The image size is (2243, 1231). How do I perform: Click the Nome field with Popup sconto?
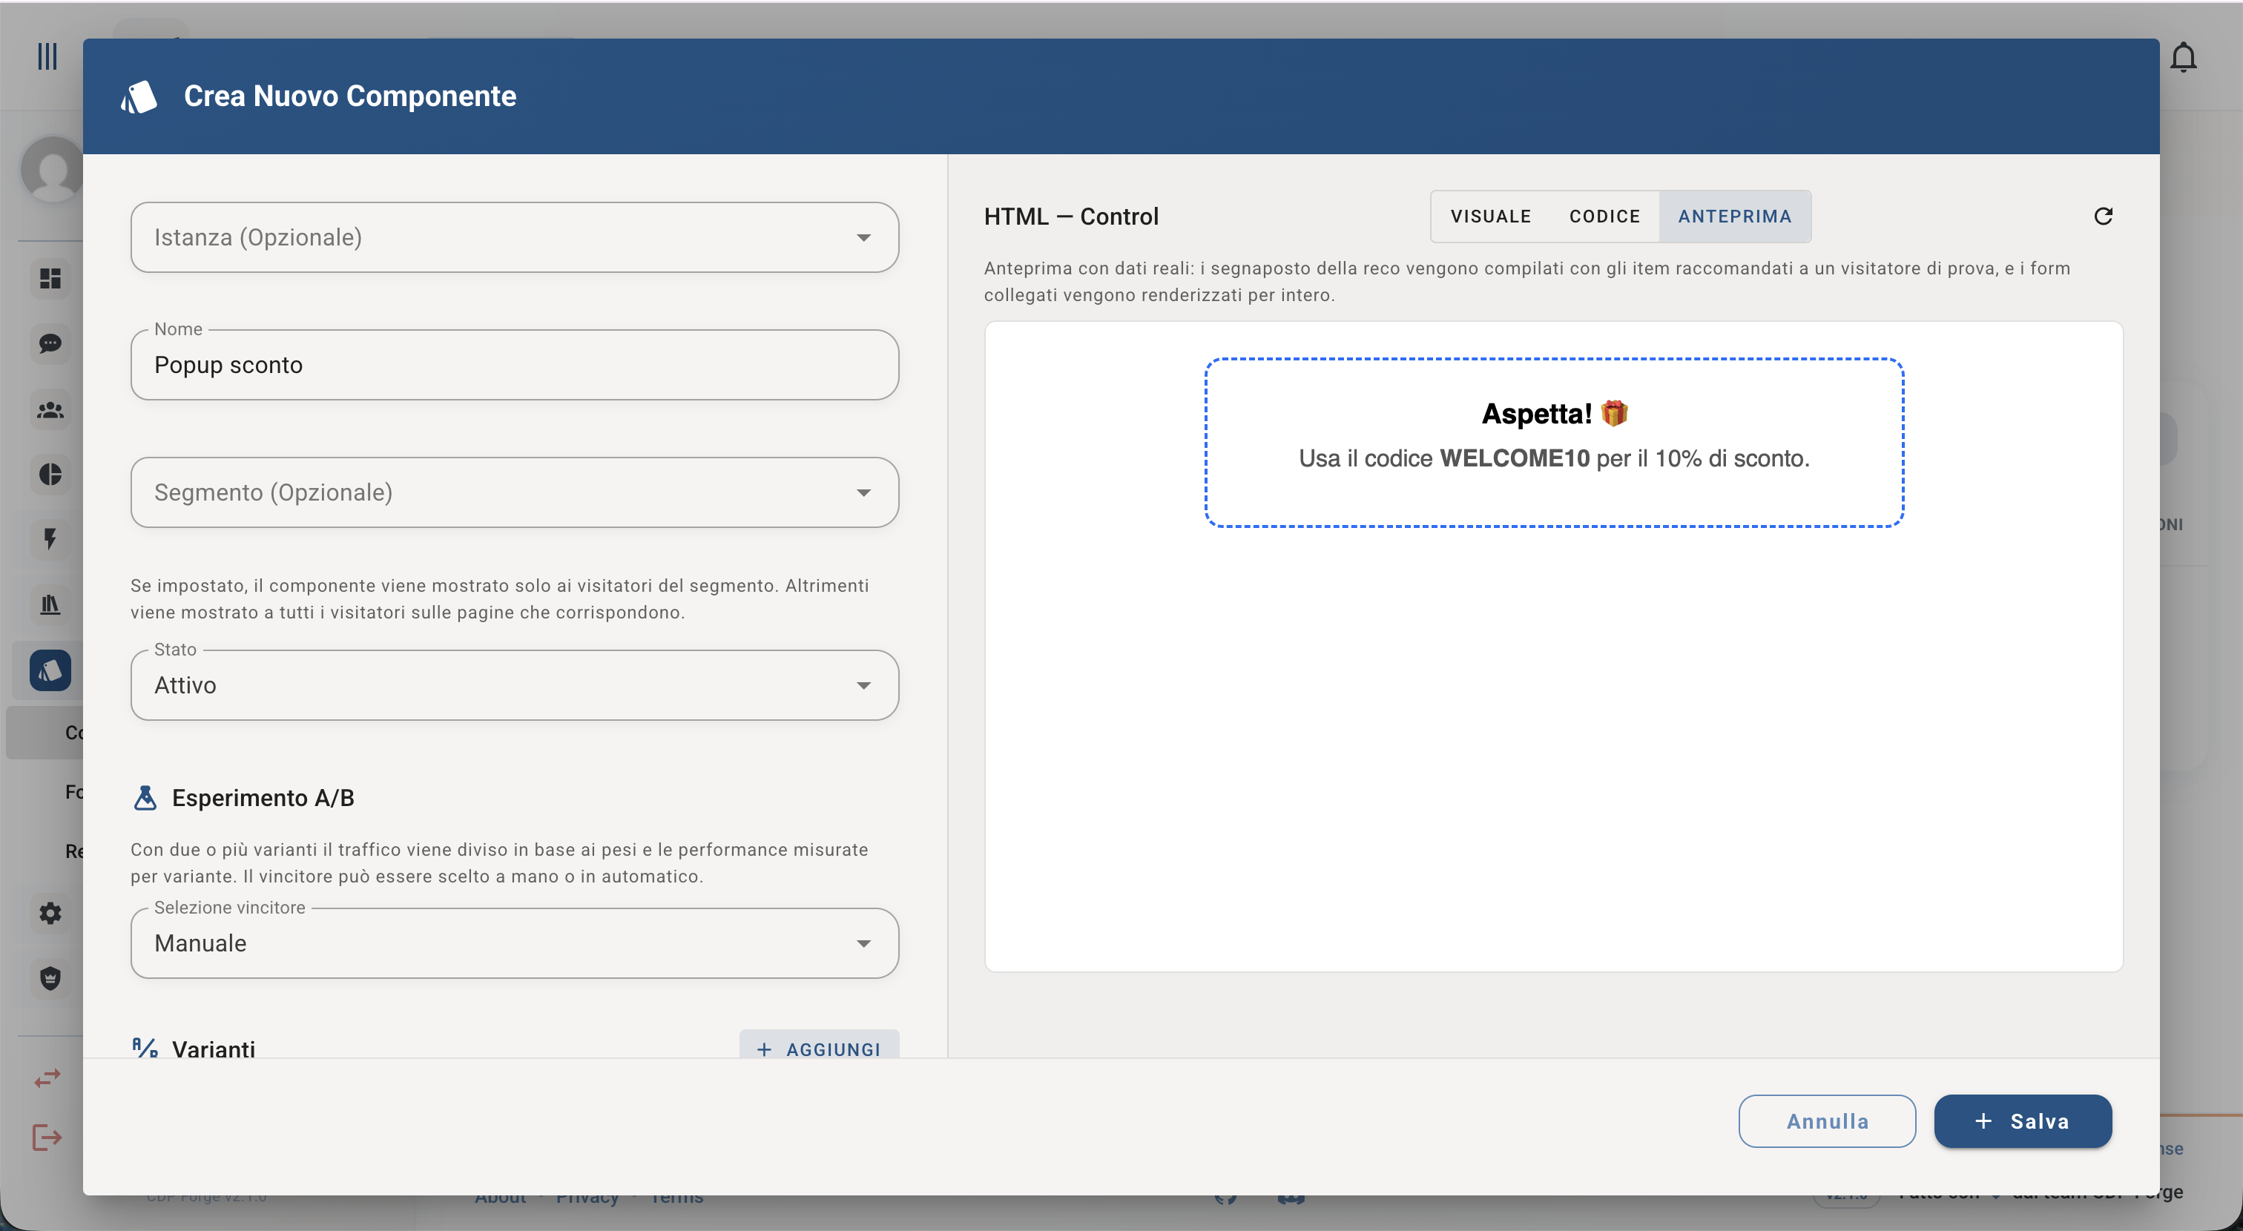point(515,365)
